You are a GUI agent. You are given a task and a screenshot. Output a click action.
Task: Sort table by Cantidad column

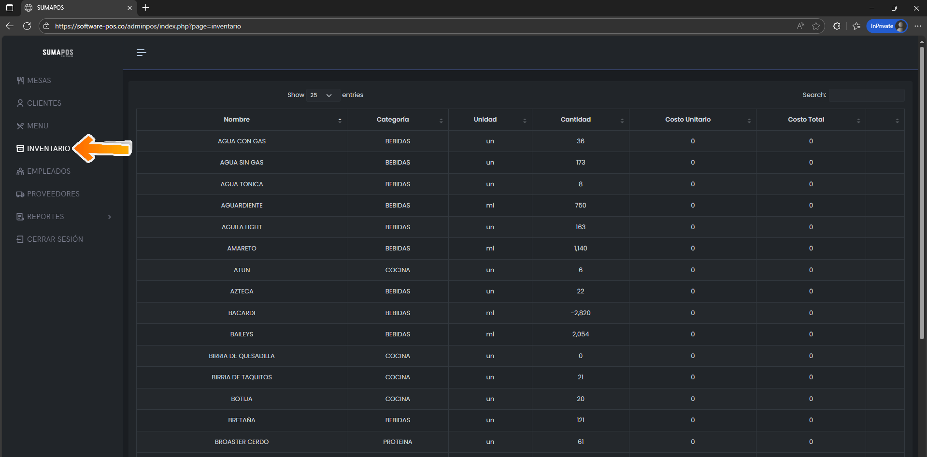[x=575, y=120]
